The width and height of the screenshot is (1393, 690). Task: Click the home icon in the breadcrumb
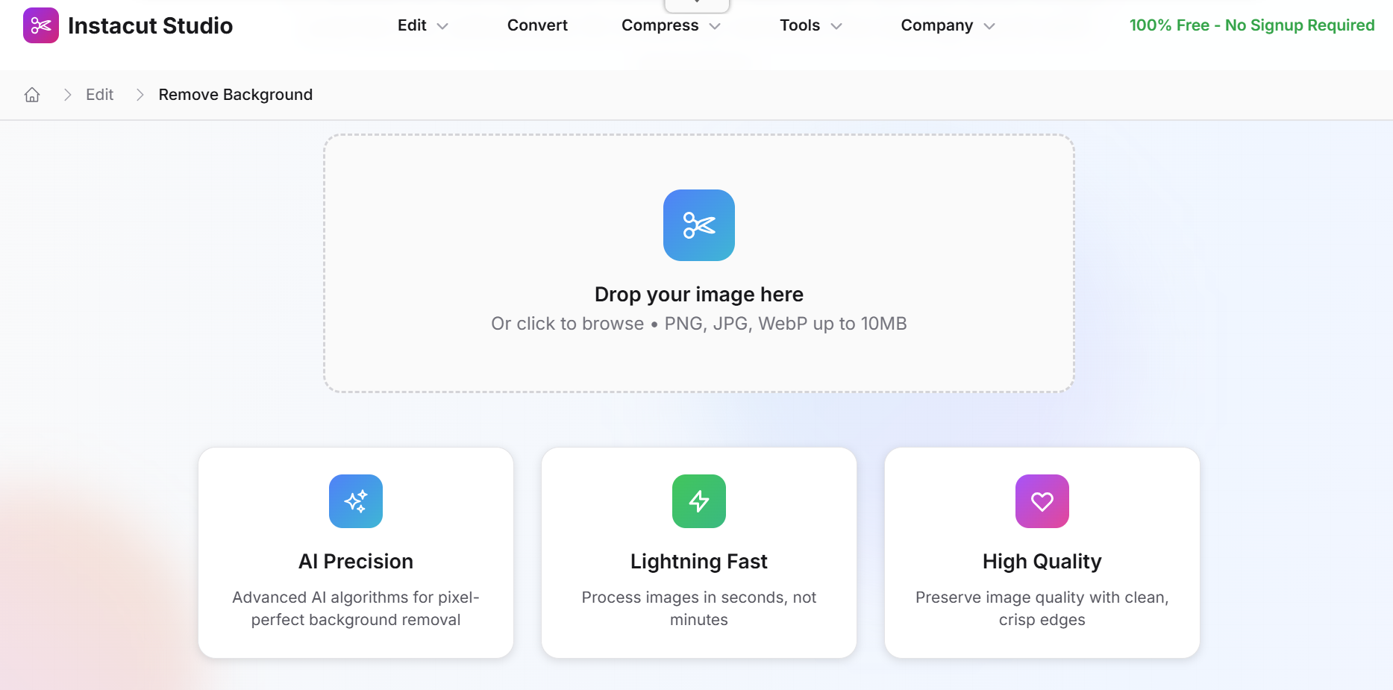tap(32, 94)
